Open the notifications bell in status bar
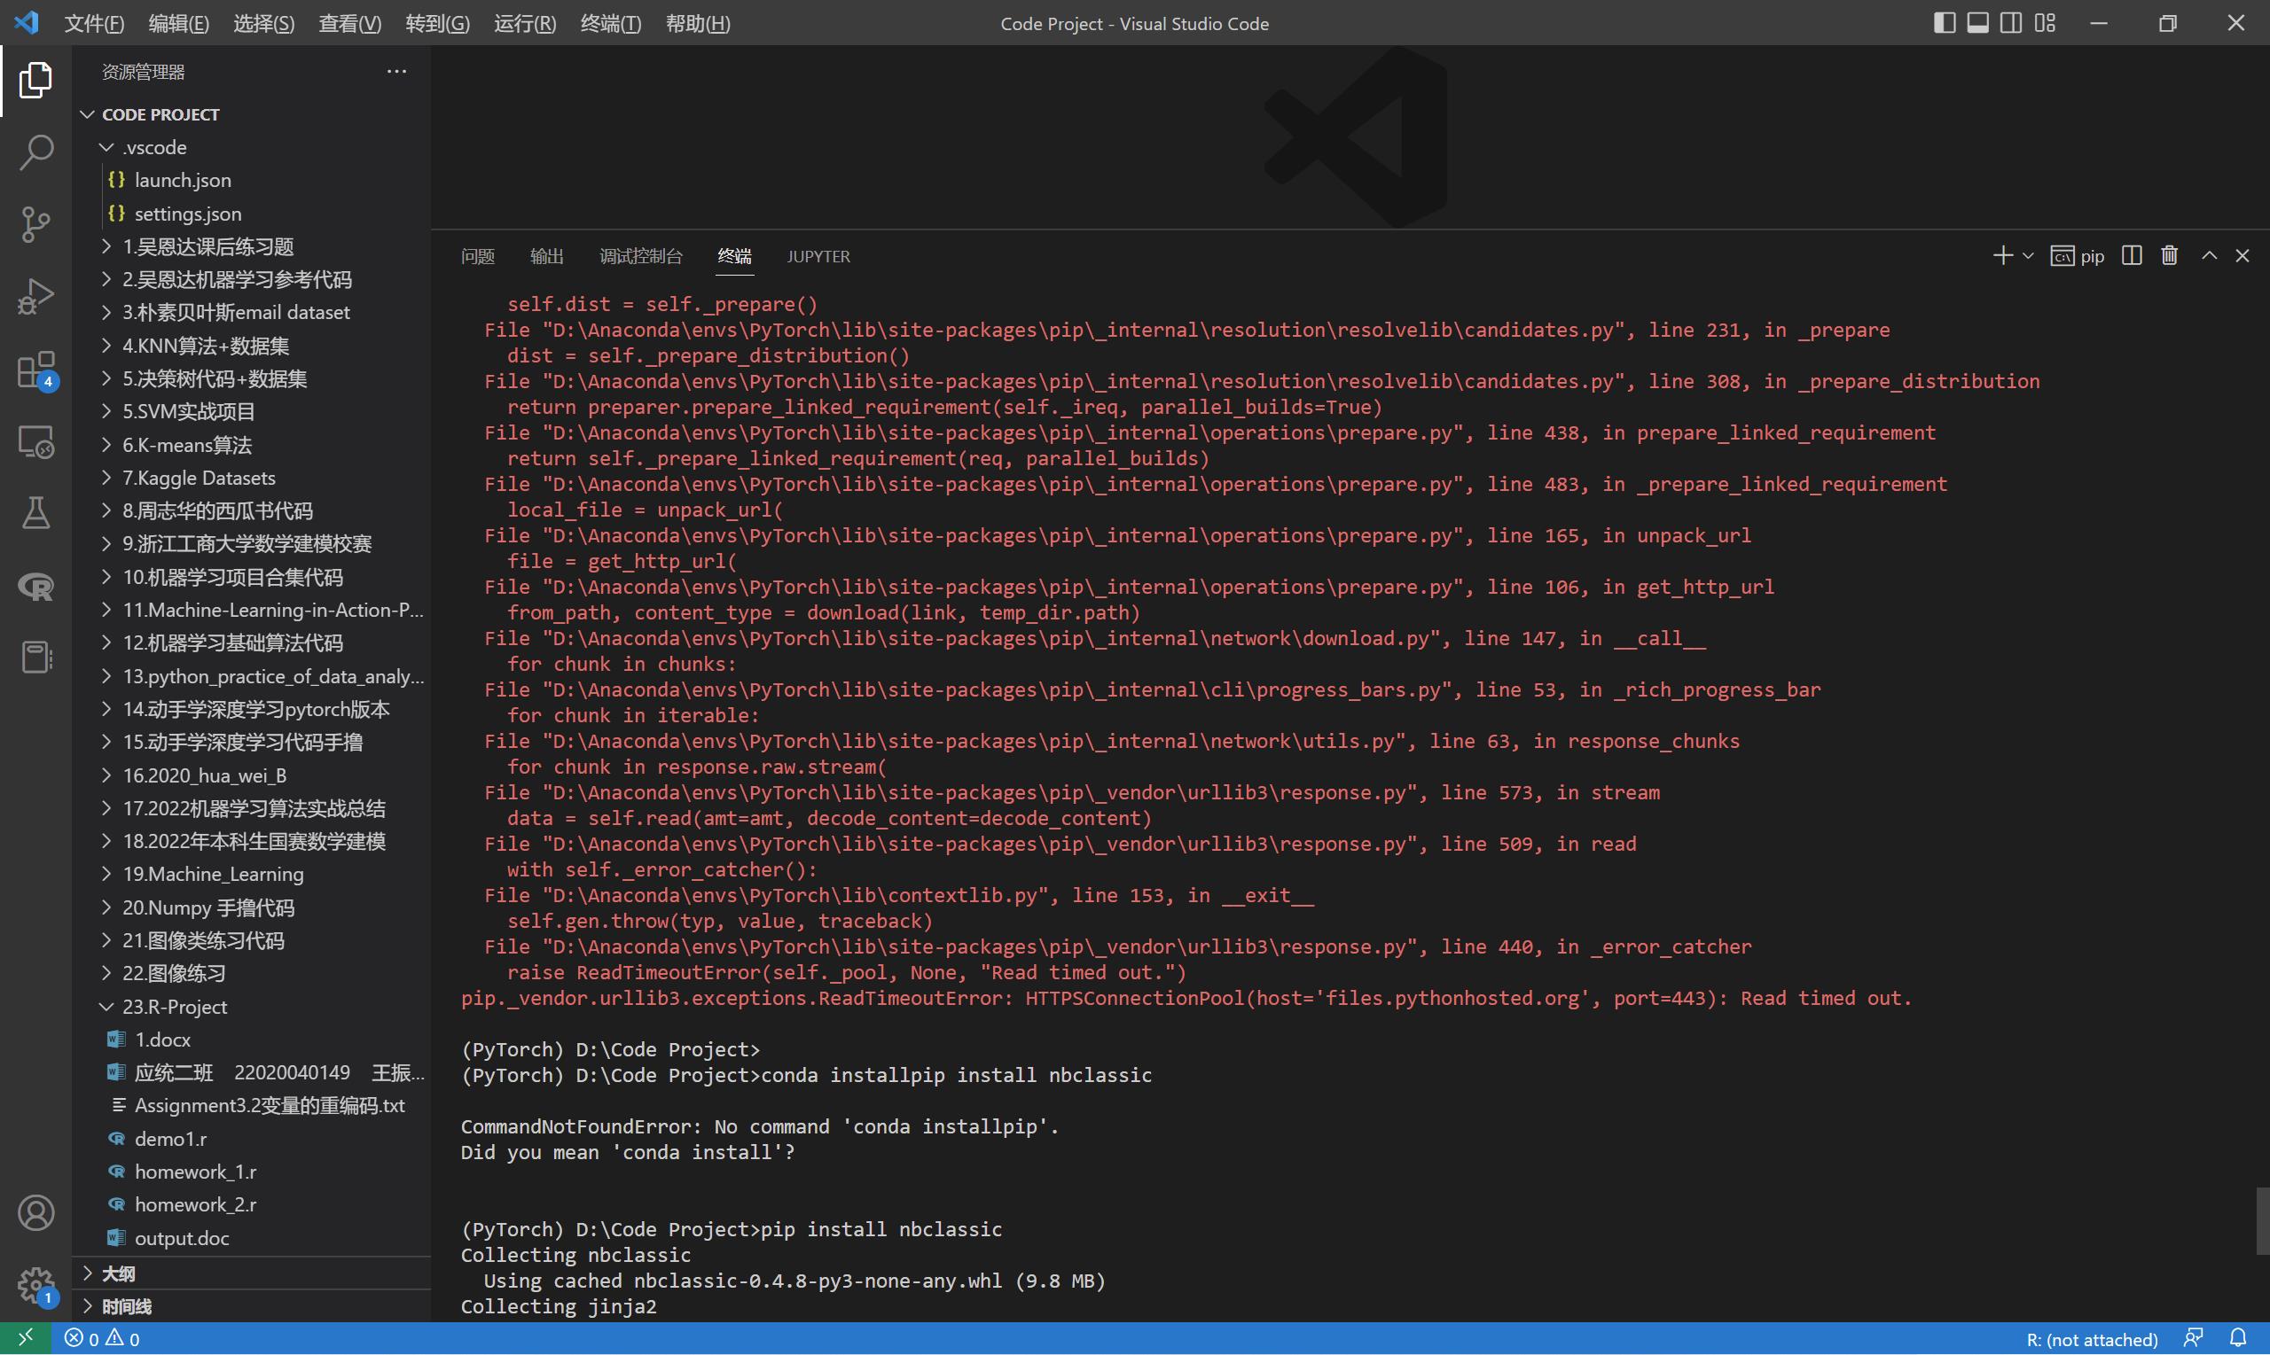The height and width of the screenshot is (1355, 2270). click(x=2237, y=1338)
